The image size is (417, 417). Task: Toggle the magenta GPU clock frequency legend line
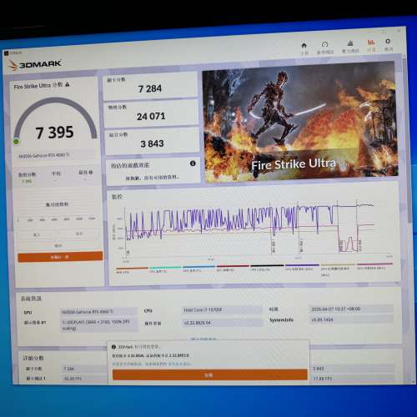[x=374, y=264]
